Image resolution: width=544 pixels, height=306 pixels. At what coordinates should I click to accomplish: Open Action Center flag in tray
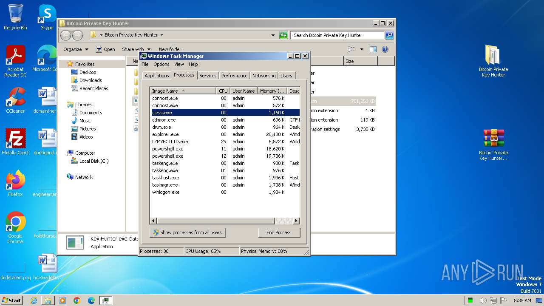[x=504, y=300]
